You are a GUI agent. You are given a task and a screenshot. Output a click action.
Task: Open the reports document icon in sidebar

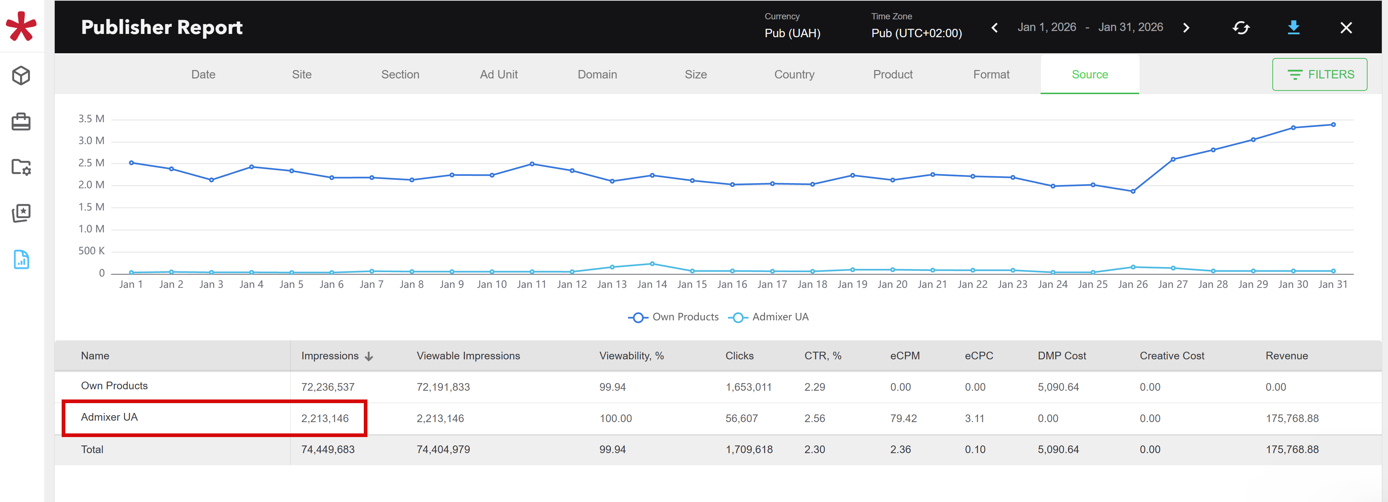click(21, 259)
